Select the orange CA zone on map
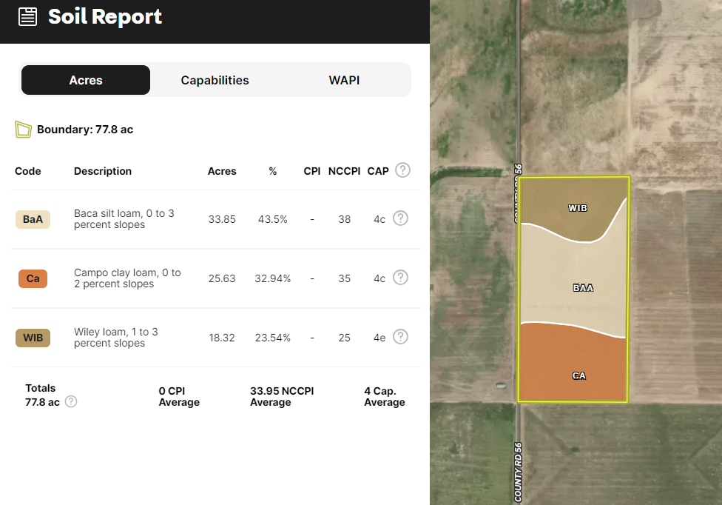This screenshot has height=505, width=722. click(578, 375)
